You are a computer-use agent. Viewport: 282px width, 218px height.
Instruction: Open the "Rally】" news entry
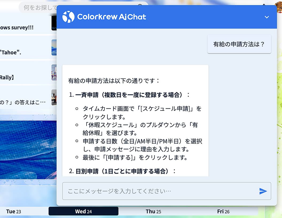7,77
